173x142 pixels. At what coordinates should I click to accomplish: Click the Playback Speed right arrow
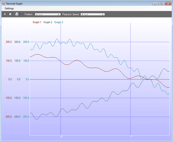click(103, 14)
